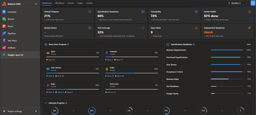Open Boards from the sidebar
Screen dimensions: 256x115
[x=20, y=19]
